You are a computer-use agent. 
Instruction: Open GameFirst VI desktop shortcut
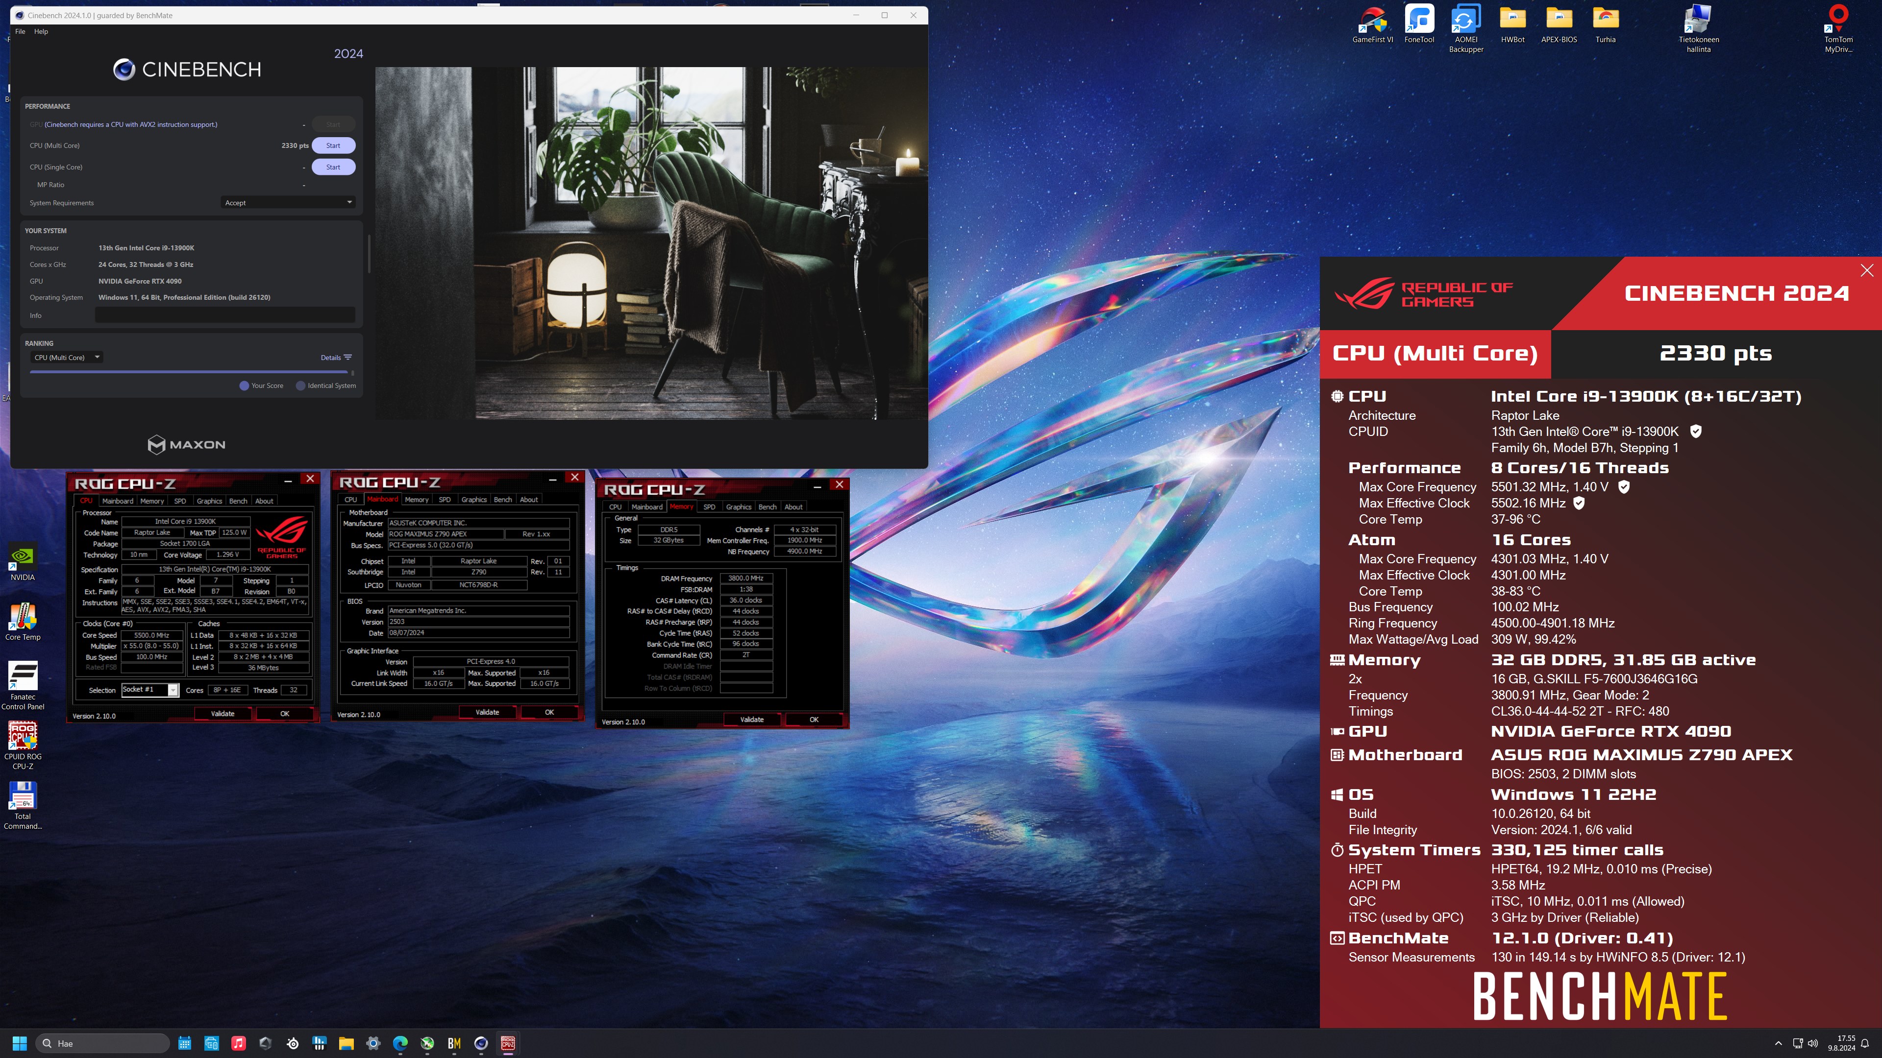pyautogui.click(x=1372, y=25)
